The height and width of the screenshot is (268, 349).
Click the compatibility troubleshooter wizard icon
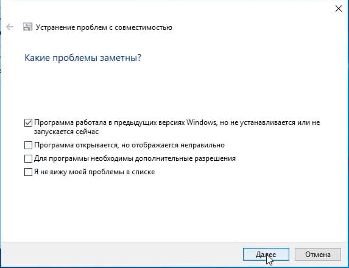pyautogui.click(x=28, y=27)
